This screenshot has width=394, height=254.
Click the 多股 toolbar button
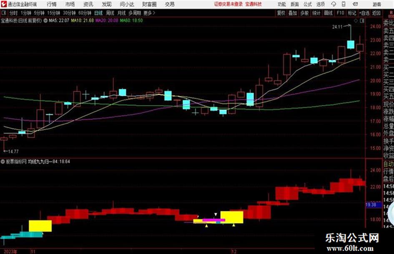304,13
